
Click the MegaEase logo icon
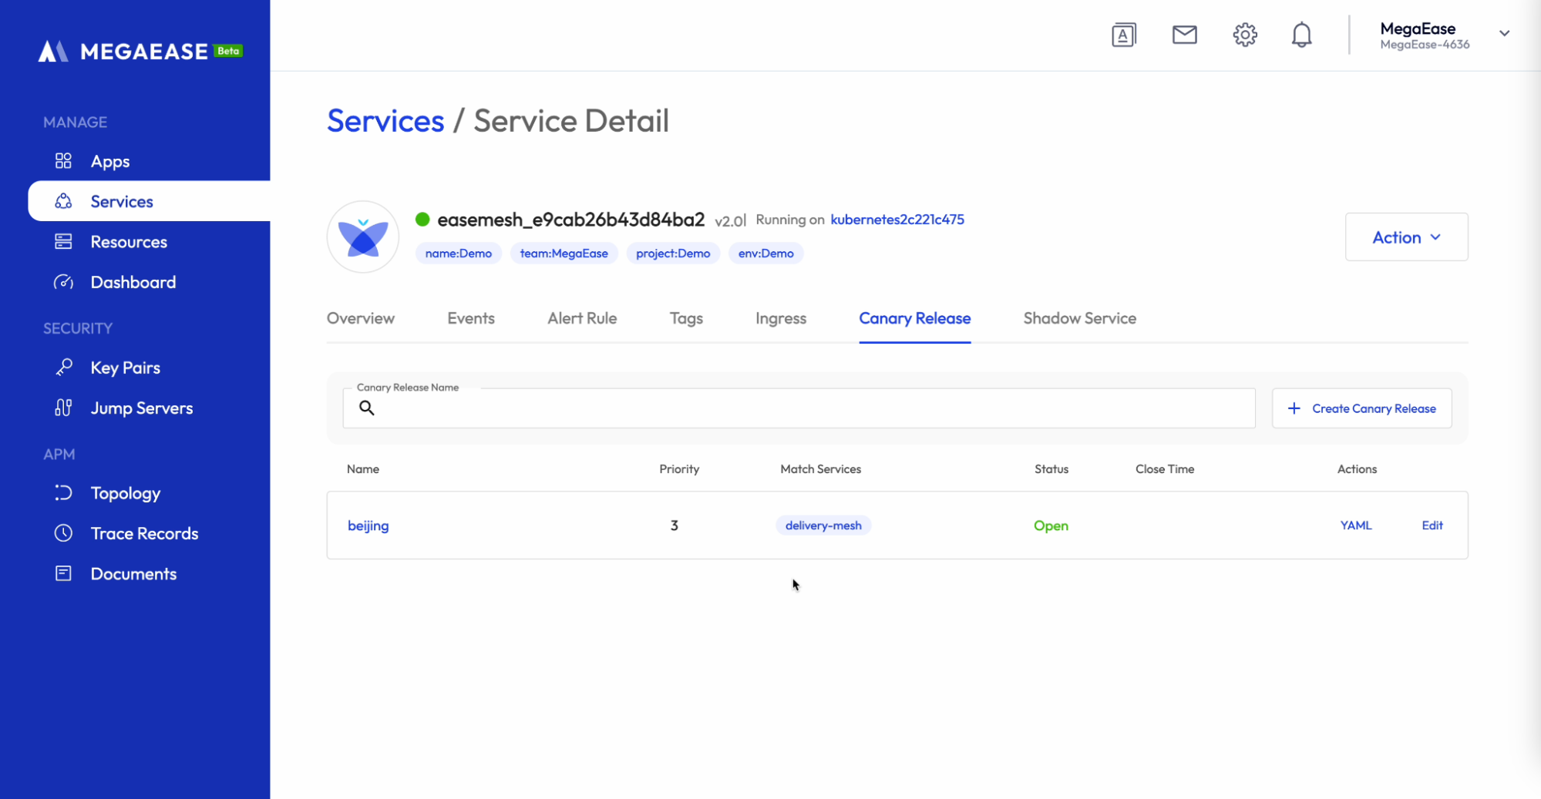[53, 51]
